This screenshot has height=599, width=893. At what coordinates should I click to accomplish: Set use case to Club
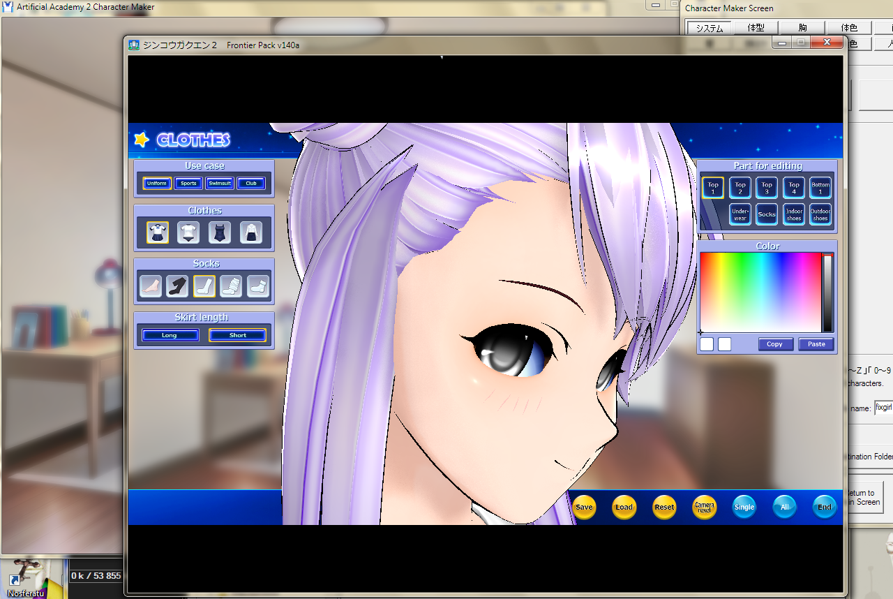(251, 184)
